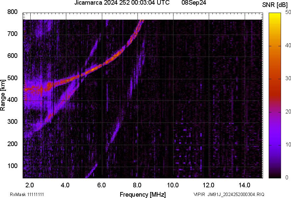This screenshot has width=291, height=198.
Task: Click the SNR colorbar gradient strip
Action: pyautogui.click(x=275, y=96)
